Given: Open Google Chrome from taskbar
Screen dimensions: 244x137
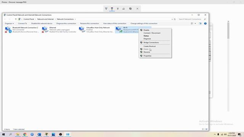Looking at the screenshot, I should 25,134.
